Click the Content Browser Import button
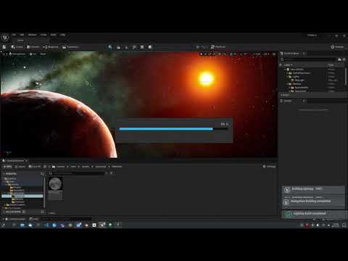The width and height of the screenshot is (348, 261). click(x=20, y=167)
